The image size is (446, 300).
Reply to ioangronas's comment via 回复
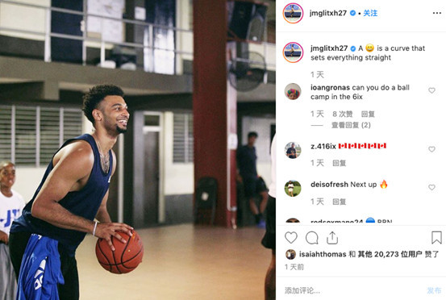click(368, 114)
